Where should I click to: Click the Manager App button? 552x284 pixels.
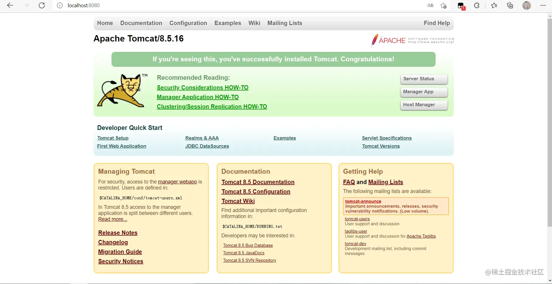424,92
